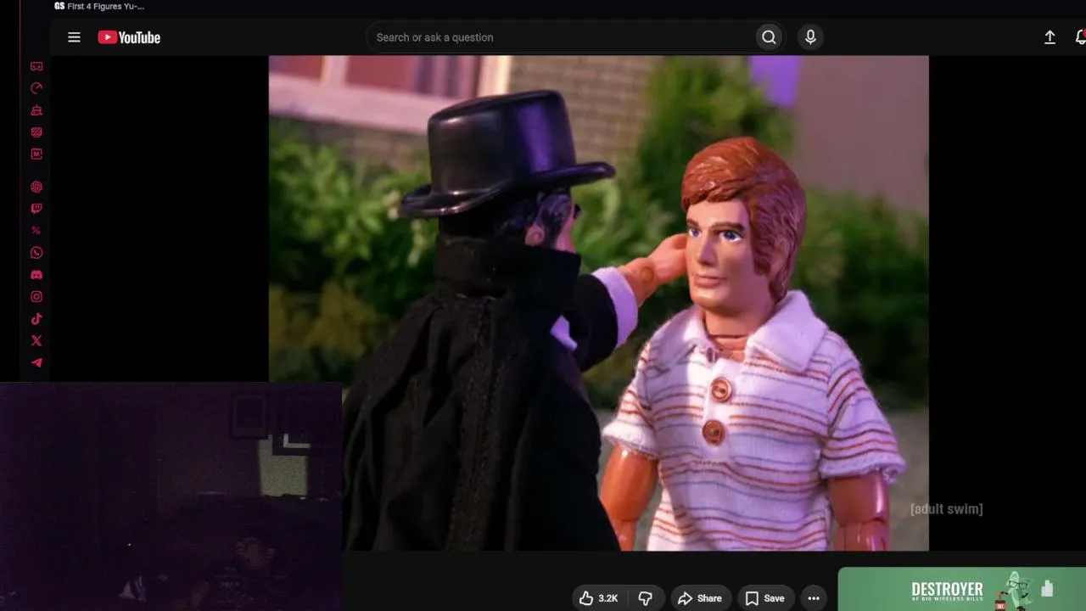Viewport: 1086px width, 611px height.
Task: Share this video
Action: point(700,598)
